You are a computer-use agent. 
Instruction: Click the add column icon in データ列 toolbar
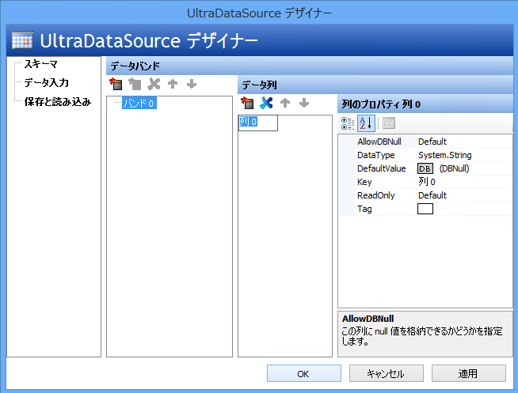click(247, 104)
